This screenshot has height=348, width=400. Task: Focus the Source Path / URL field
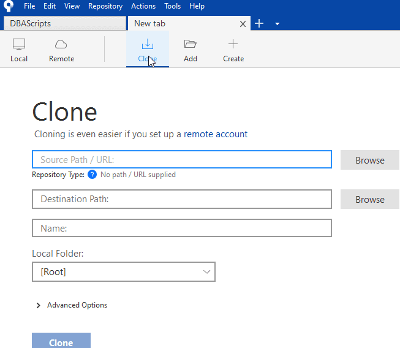tap(182, 160)
